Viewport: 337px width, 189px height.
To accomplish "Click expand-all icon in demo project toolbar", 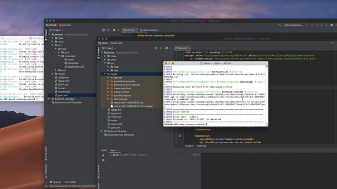I will pos(161,48).
